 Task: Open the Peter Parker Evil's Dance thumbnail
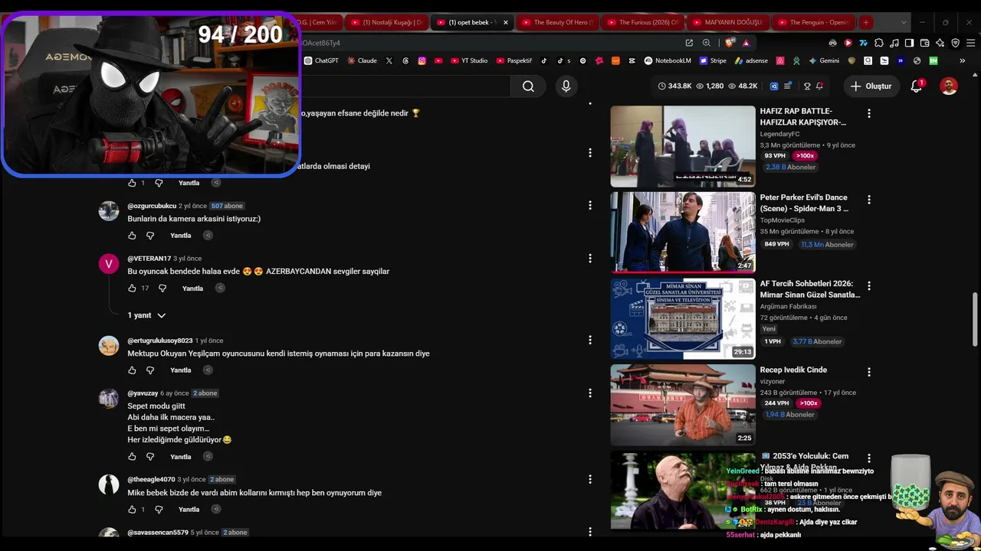point(683,233)
